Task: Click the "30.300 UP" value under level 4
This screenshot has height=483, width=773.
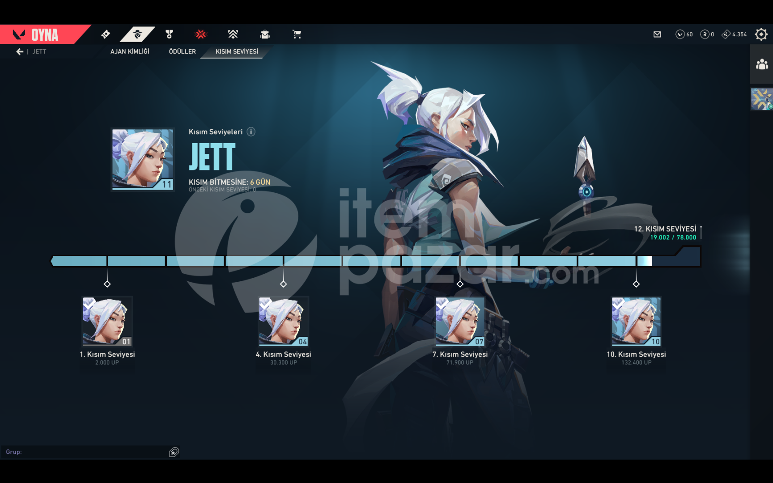Action: point(284,363)
